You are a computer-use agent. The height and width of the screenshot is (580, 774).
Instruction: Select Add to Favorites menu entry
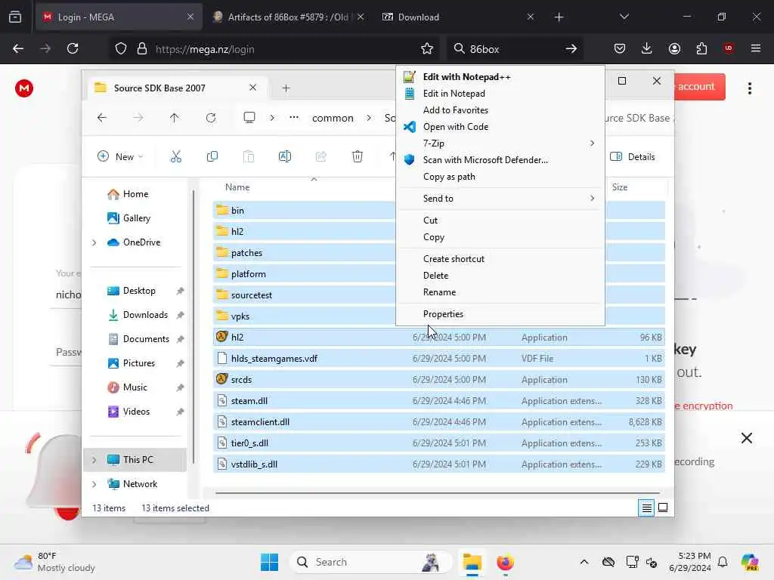(500, 110)
